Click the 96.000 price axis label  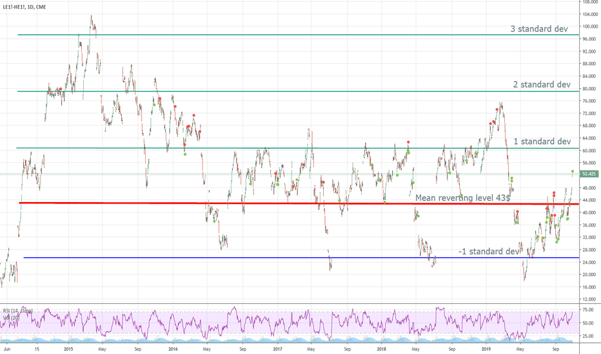click(590, 39)
